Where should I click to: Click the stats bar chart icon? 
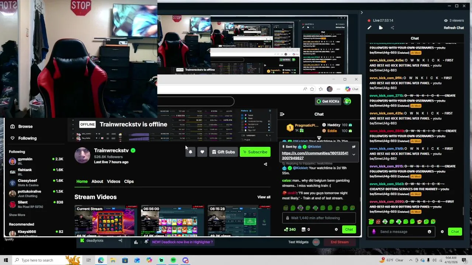click(x=136, y=242)
